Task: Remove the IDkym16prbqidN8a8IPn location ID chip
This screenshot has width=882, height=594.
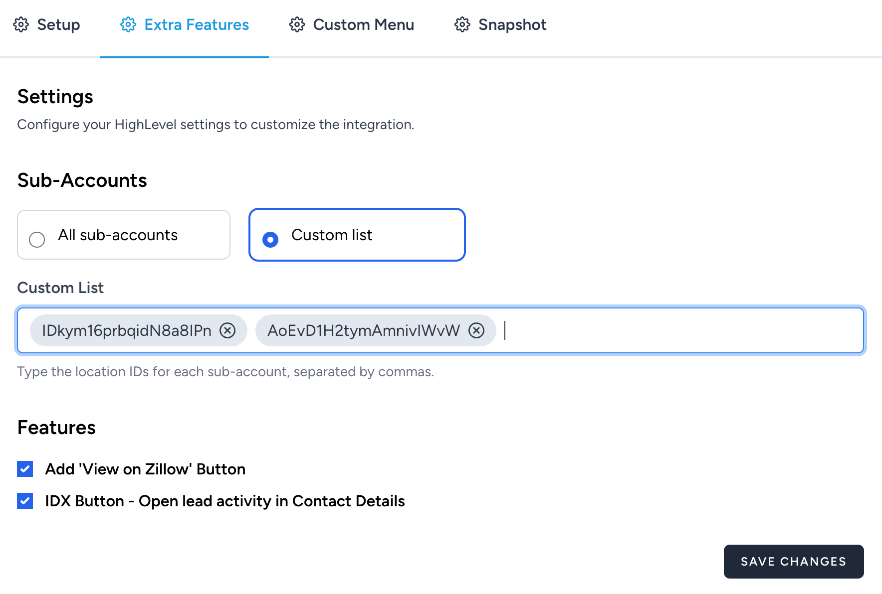Action: (227, 330)
